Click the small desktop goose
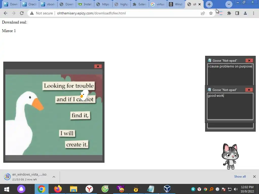This screenshot has height=194, width=259. [x=84, y=95]
